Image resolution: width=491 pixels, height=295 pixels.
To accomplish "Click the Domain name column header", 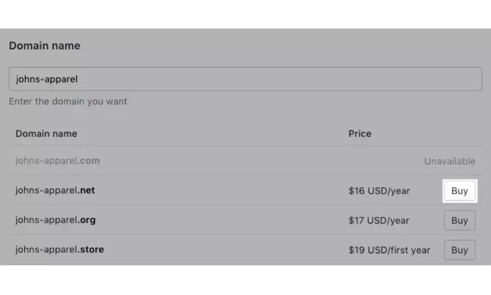I will (x=46, y=133).
